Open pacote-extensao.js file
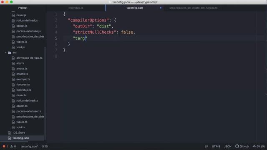 point(28,31)
